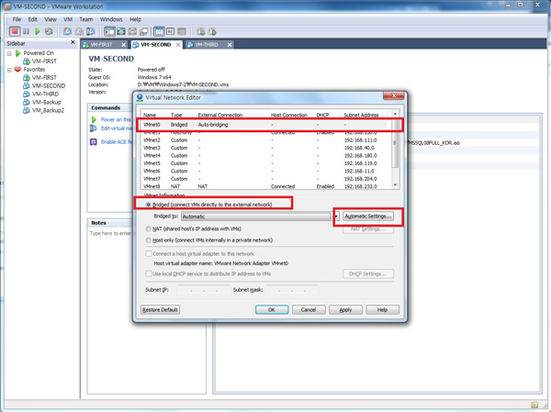551x412 pixels.
Task: Toggle the Show Sidebar toolbar icon
Action: (x=109, y=31)
